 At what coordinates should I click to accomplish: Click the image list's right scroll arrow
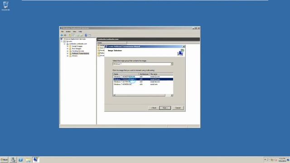click(172, 95)
